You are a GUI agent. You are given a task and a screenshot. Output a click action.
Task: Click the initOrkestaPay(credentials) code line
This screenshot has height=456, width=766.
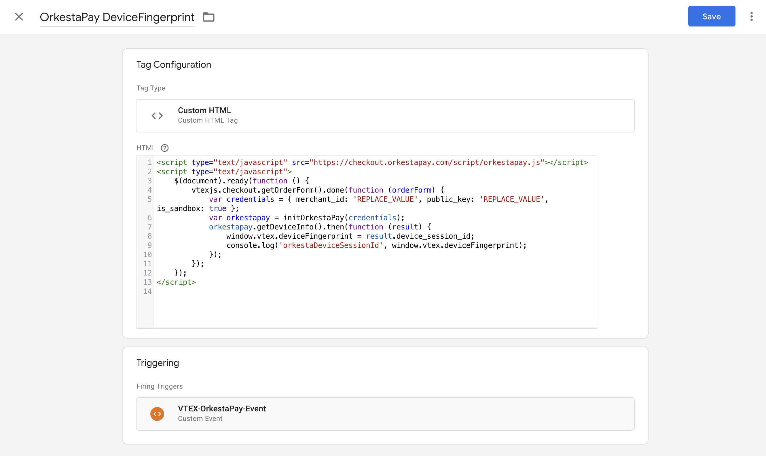[x=307, y=218]
